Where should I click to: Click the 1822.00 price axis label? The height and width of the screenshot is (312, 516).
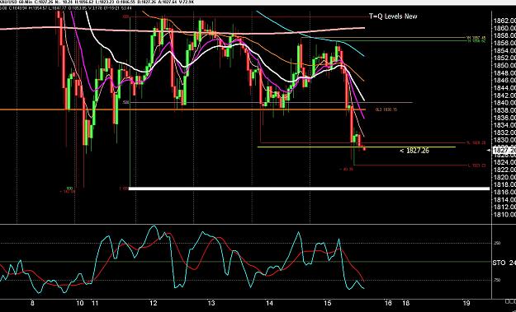point(504,170)
